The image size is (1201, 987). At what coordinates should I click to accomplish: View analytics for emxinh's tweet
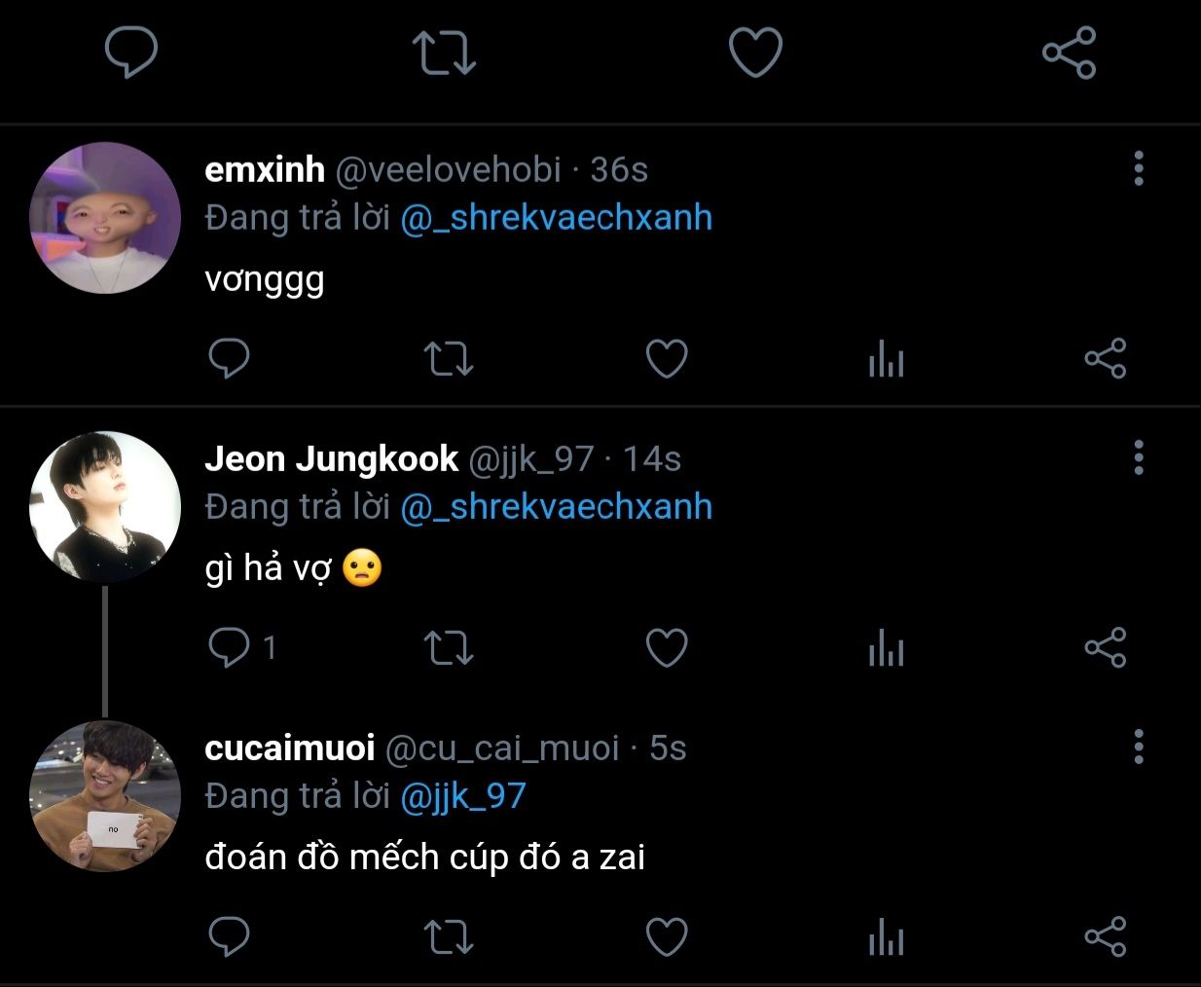coord(886,359)
